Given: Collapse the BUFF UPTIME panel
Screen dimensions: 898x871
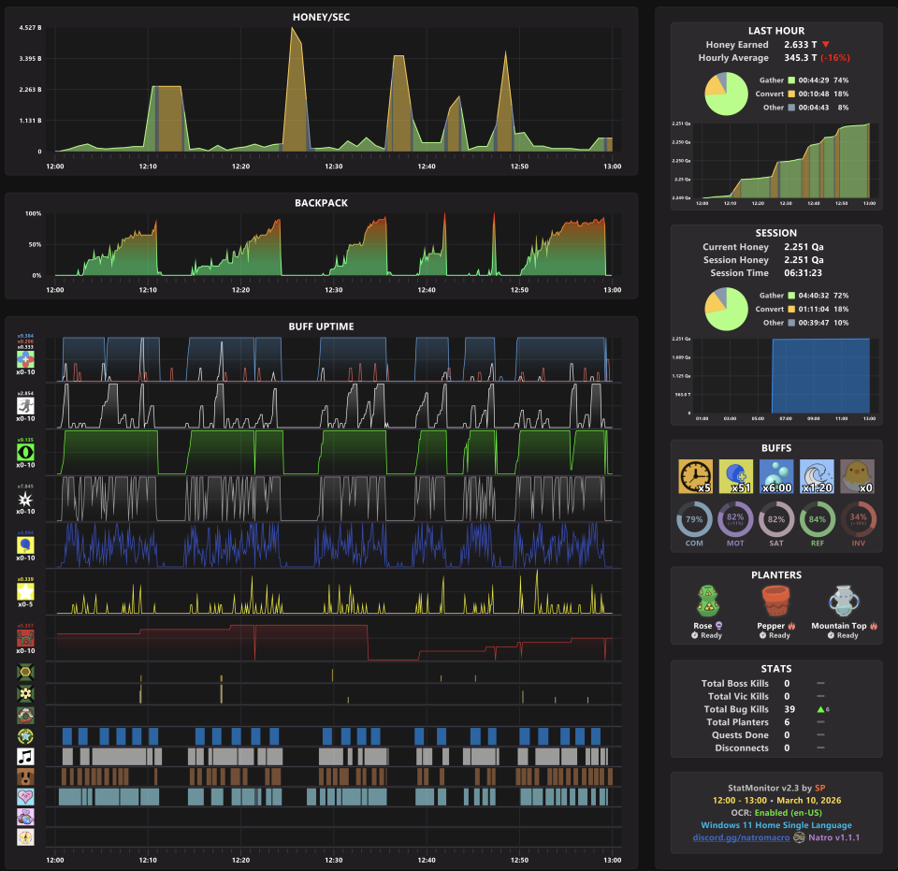Looking at the screenshot, I should pos(322,327).
